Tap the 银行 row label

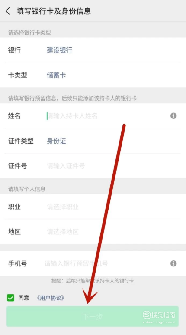(14, 50)
